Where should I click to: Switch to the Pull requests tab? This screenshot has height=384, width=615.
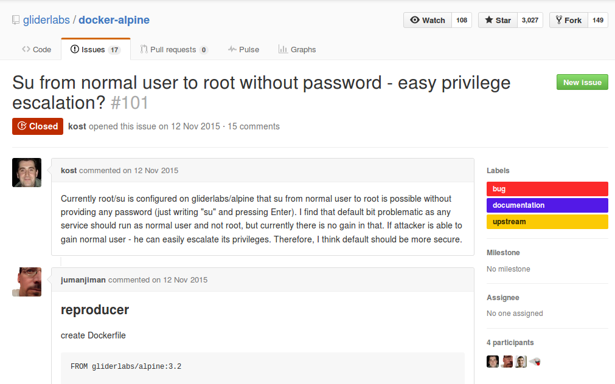click(173, 49)
